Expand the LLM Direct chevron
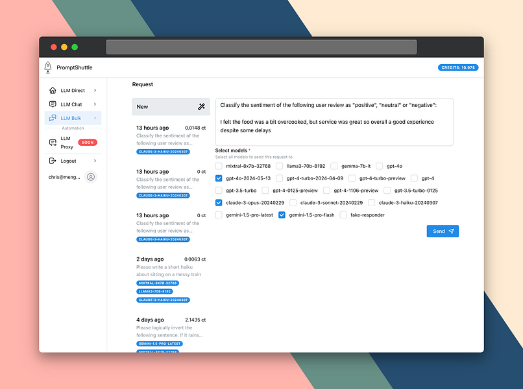This screenshot has width=523, height=389. tap(95, 90)
